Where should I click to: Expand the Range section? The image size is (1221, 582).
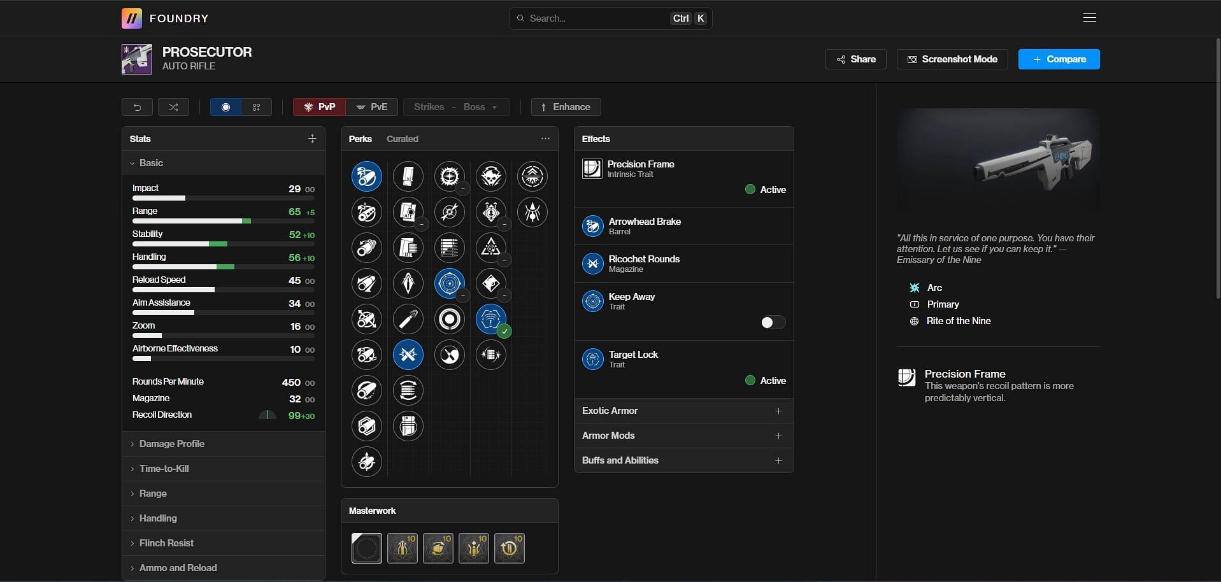[x=223, y=493]
